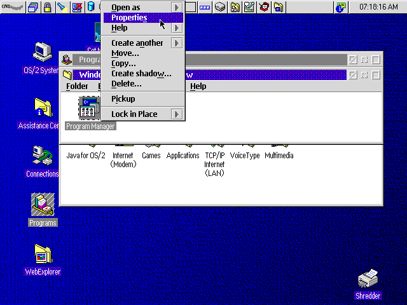Click the Program Manager label
This screenshot has height=305, width=407.
(x=90, y=126)
